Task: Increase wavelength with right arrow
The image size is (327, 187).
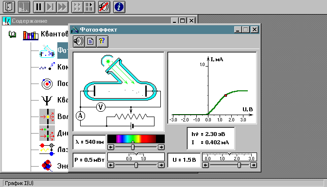Action: (161, 147)
